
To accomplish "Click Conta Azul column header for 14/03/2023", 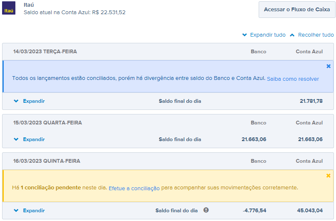I will pos(309,52).
